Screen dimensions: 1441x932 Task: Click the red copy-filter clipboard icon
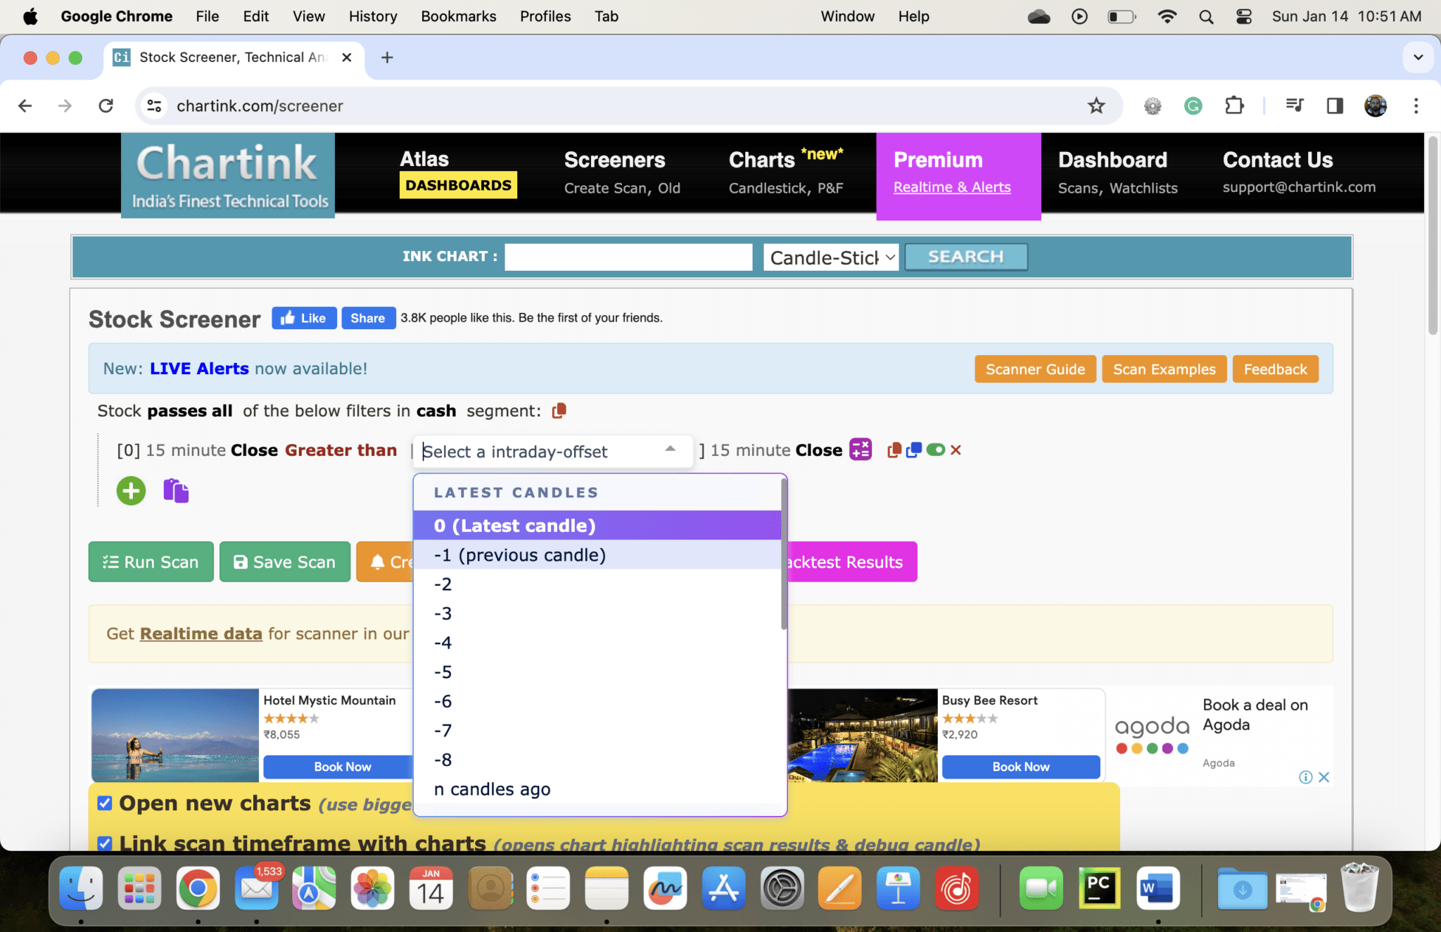(894, 449)
